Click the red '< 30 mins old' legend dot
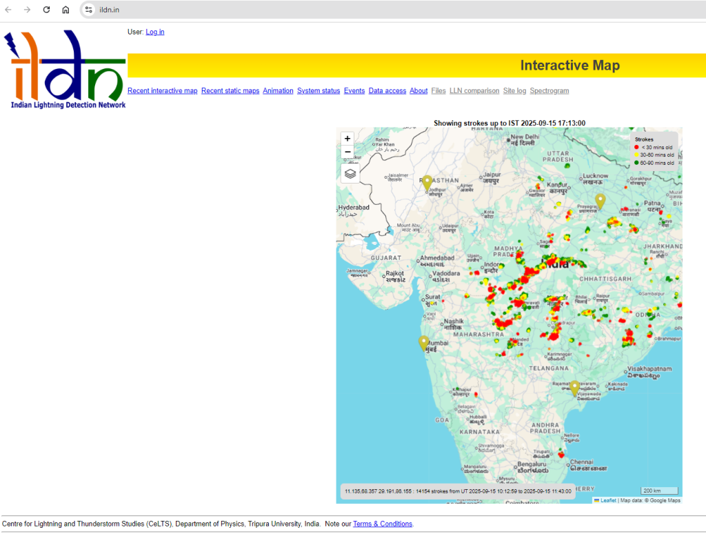Screen dimensions: 706x554 pos(636,147)
